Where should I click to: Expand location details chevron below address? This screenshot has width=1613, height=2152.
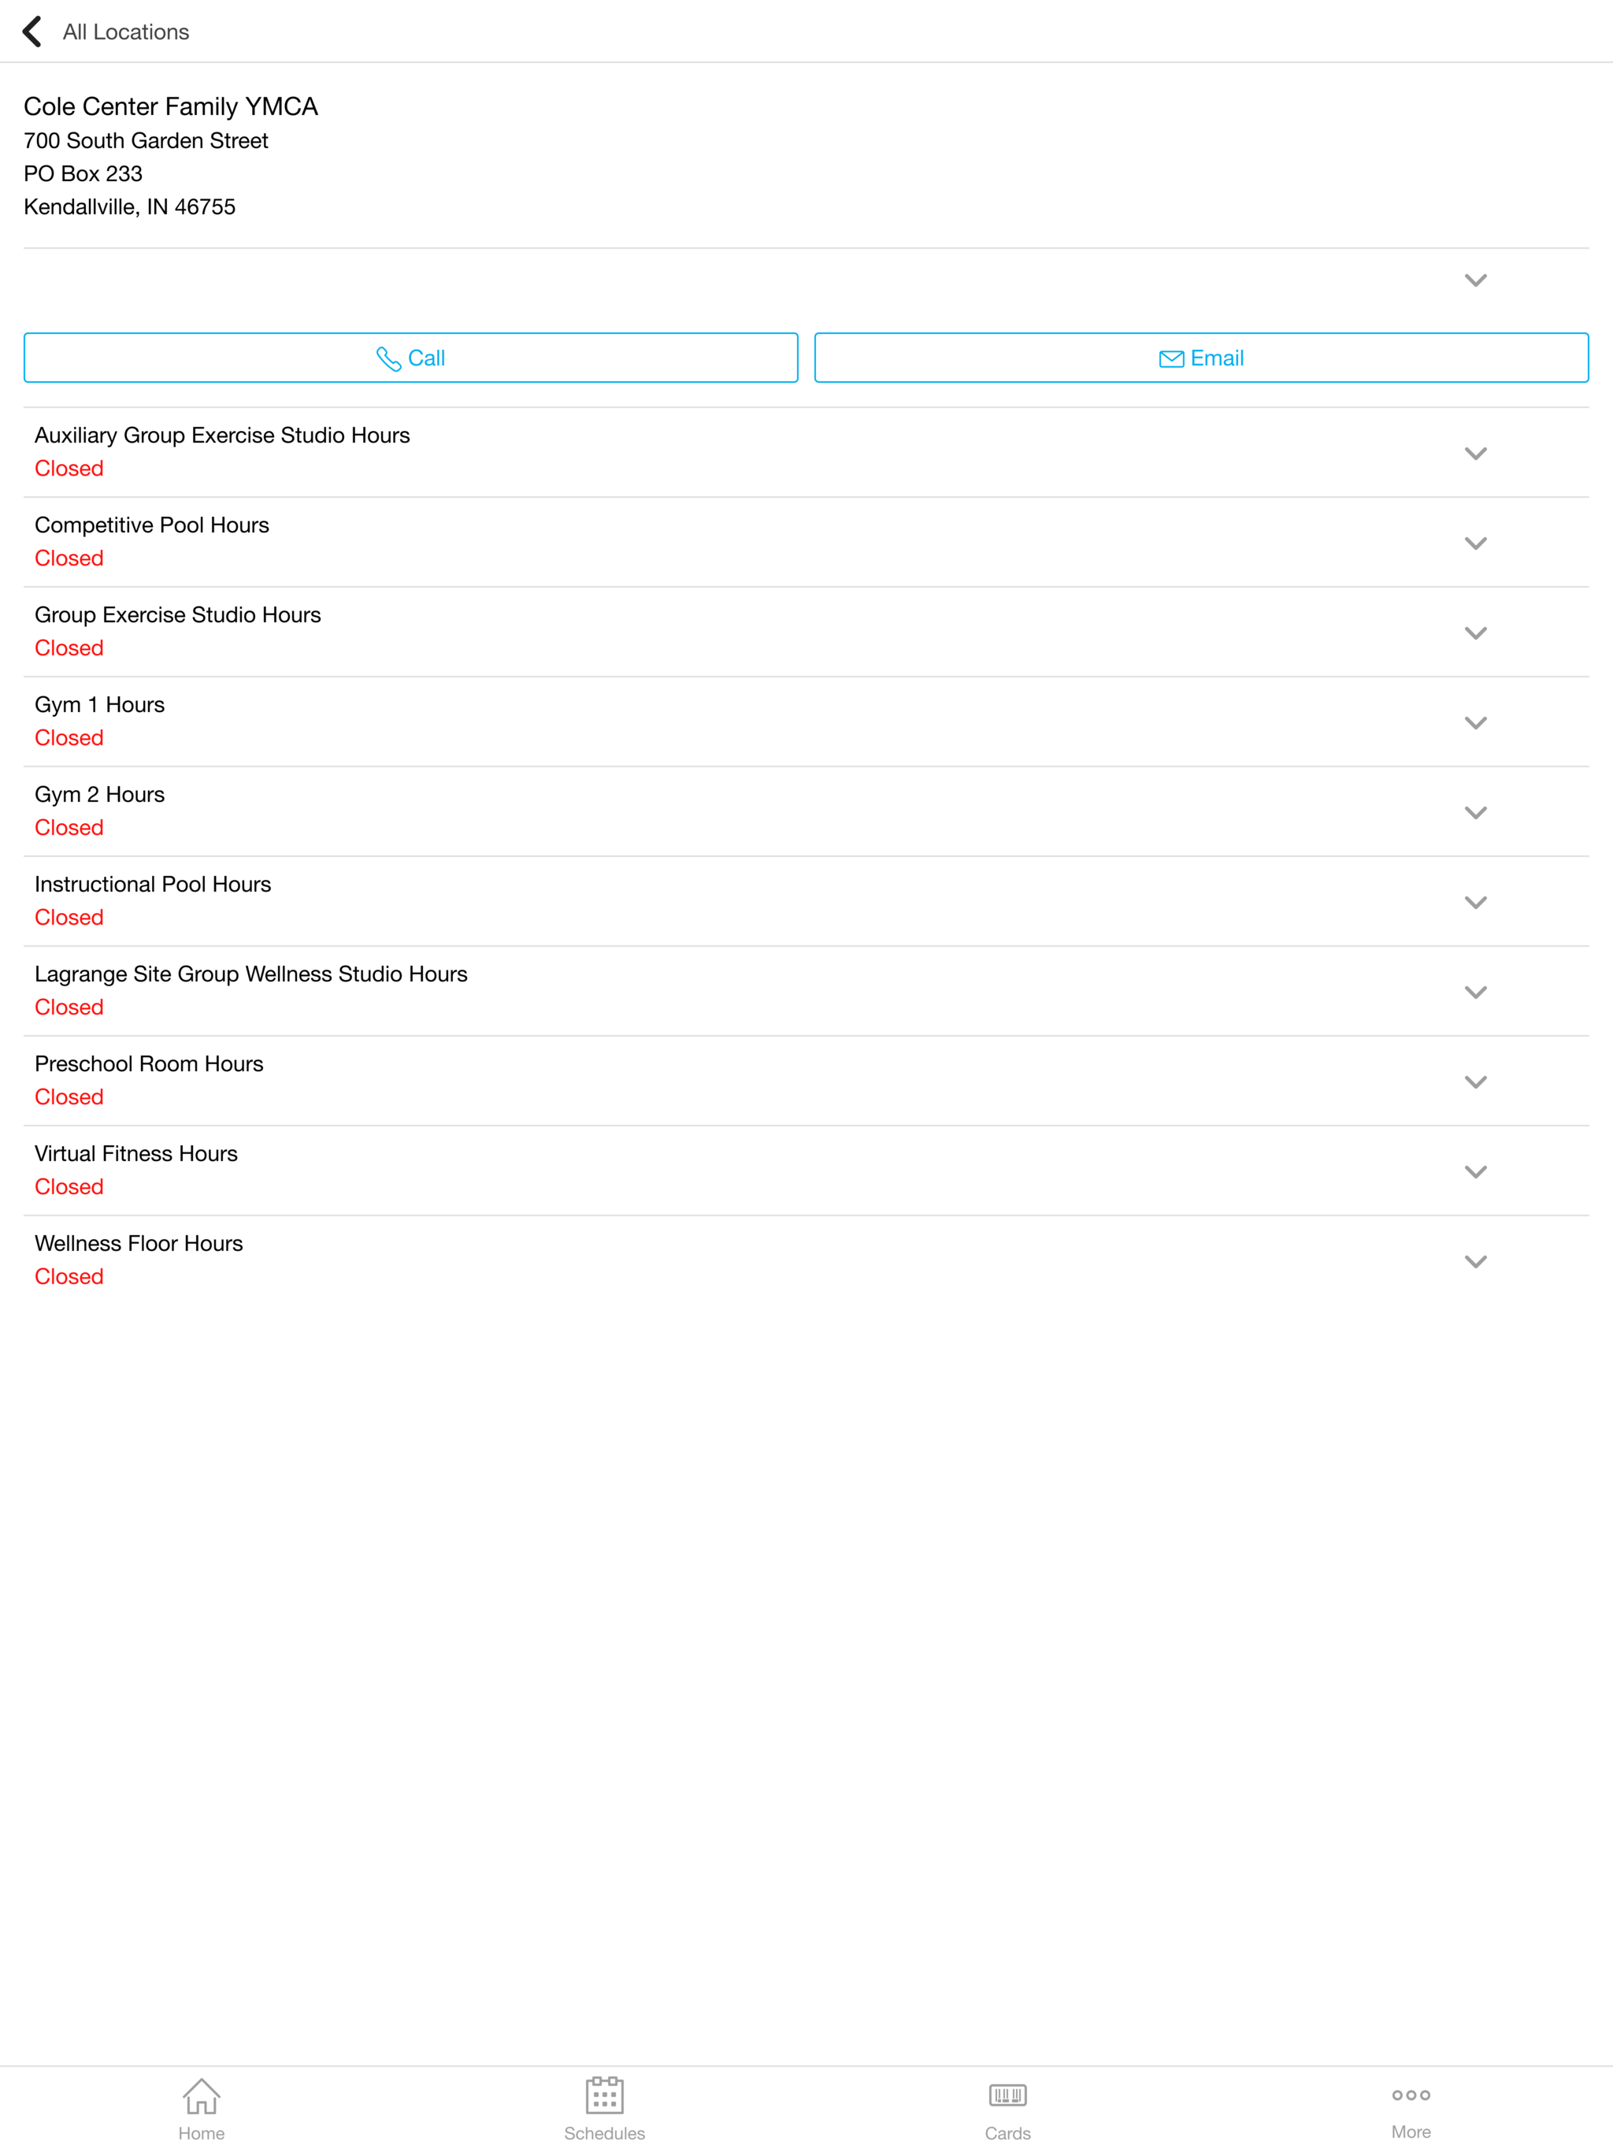coord(1475,281)
